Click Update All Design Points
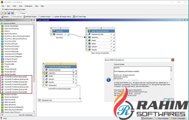Image resolution: width=189 pixels, height=120 pixels. (61, 17)
